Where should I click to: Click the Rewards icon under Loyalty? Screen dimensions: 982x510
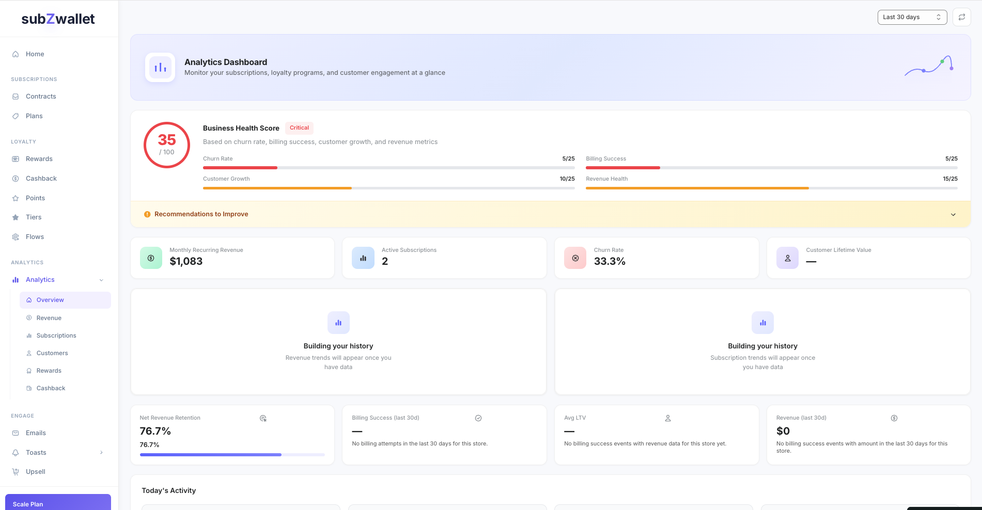15,159
